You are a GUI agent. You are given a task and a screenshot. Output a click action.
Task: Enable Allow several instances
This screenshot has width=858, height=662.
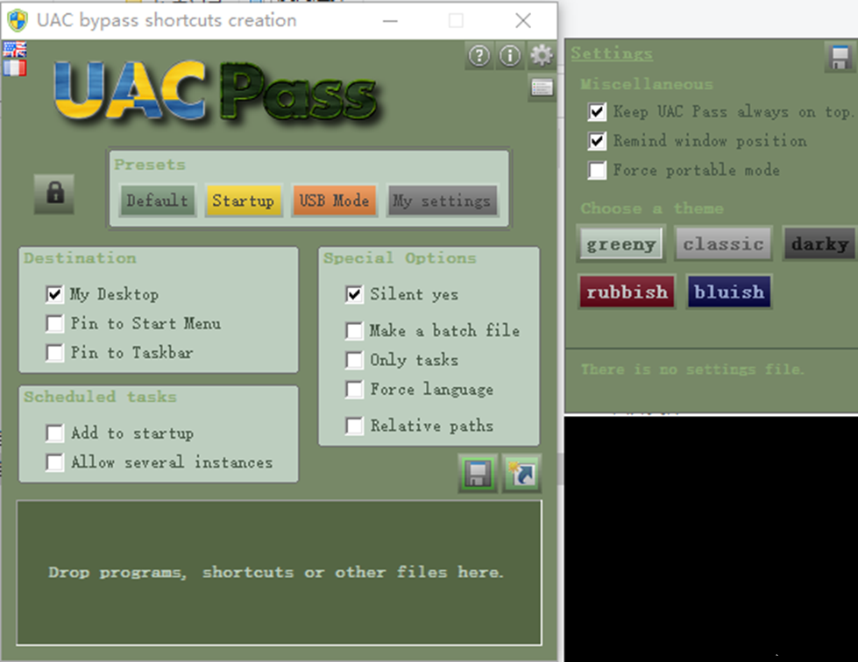coord(54,462)
